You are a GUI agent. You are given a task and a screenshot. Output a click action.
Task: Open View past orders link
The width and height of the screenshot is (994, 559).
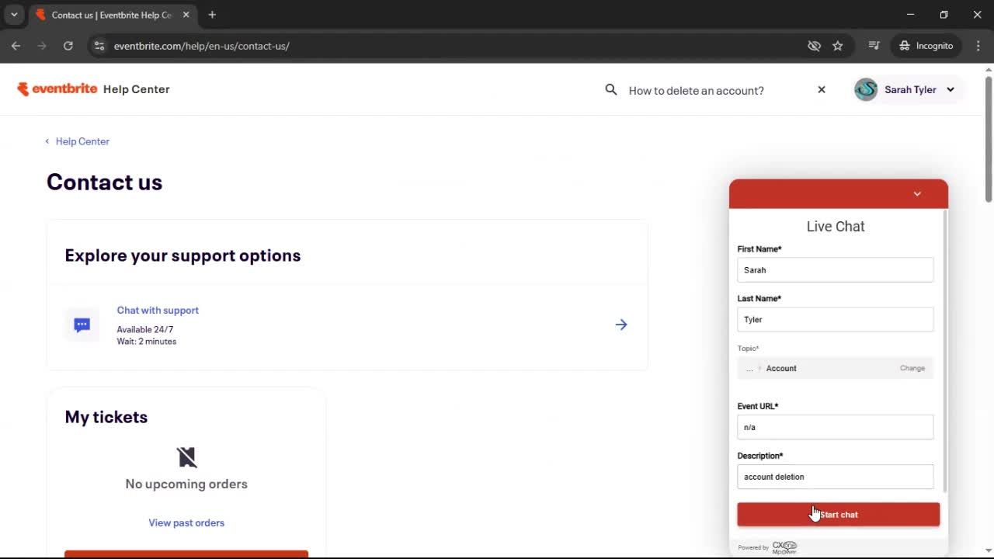[186, 523]
